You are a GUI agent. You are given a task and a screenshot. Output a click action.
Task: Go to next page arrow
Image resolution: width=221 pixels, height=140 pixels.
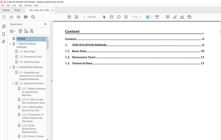[x=77, y=17]
